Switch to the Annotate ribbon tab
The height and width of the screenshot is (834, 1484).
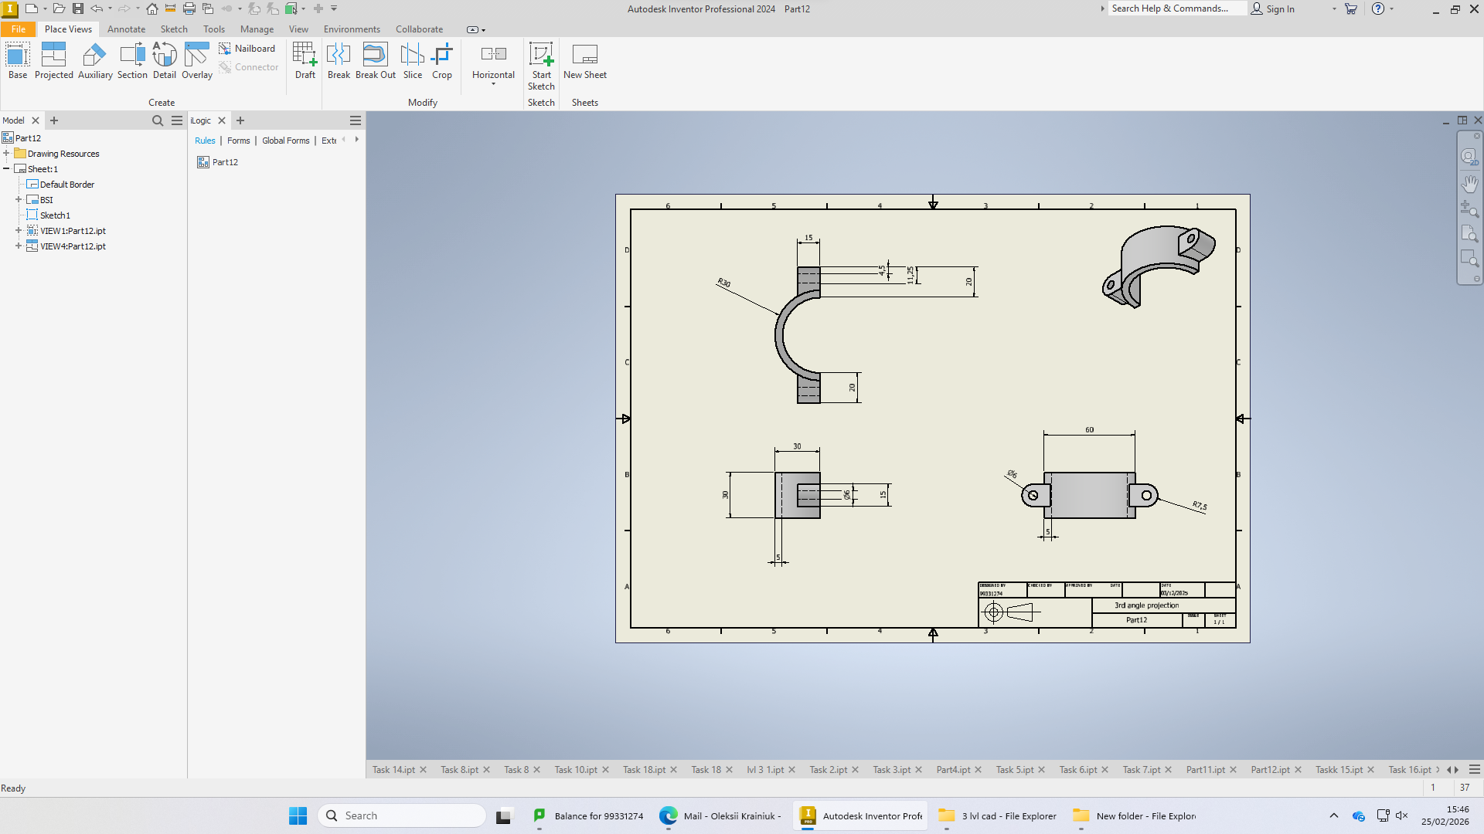coord(126,29)
